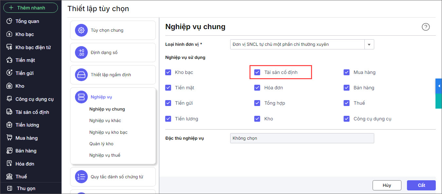Viewport: 442px width, 194px height.
Task: Click the help question mark icon
Action: (426, 27)
